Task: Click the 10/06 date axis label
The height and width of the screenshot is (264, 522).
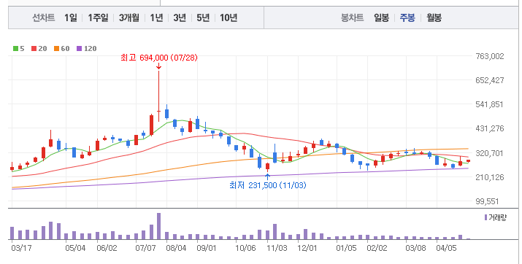Action: click(245, 248)
